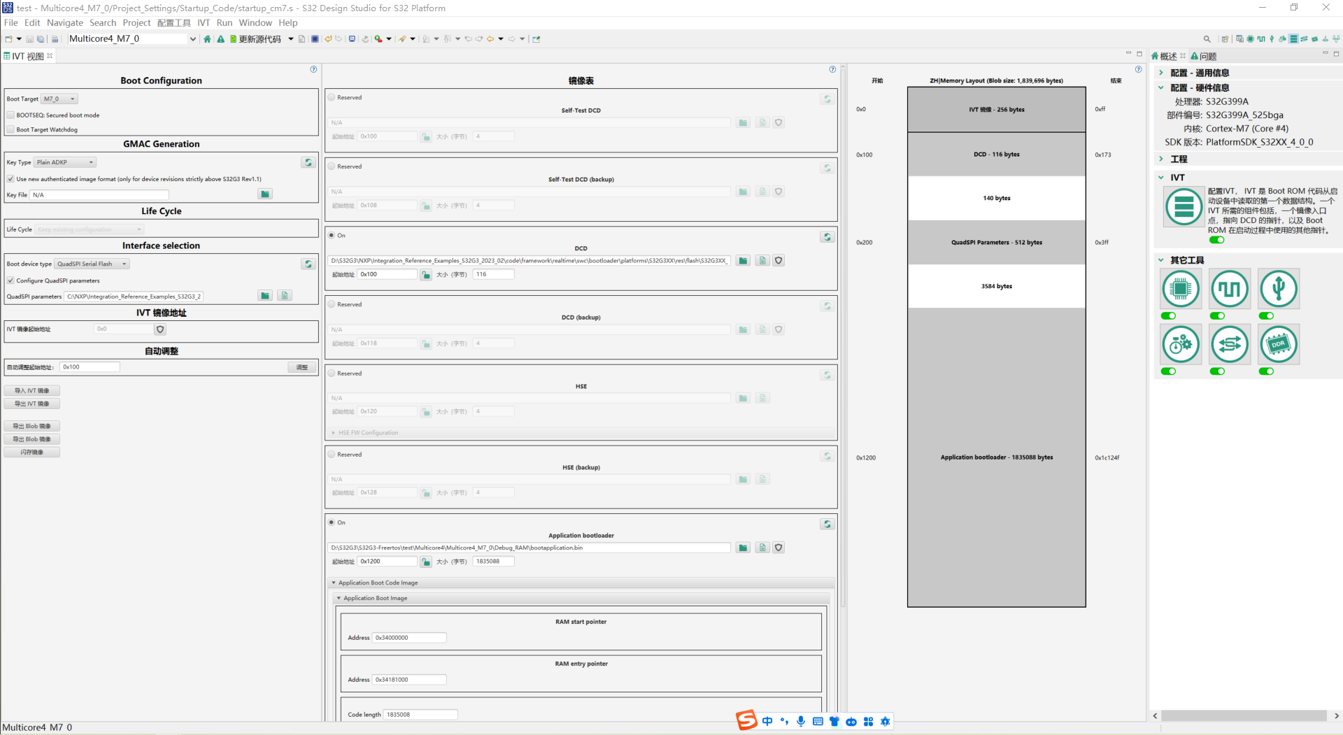1343x735 pixels.
Task: Open the IVT tool perspective icon in the toolbar
Action: coord(1293,39)
